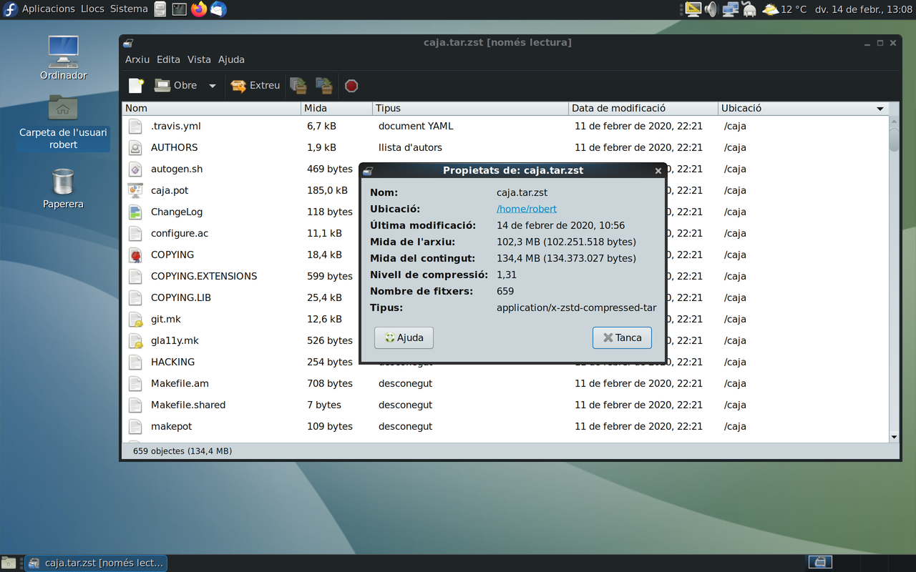The height and width of the screenshot is (572, 916).
Task: Select the autogen.sh script icon
Action: pos(135,169)
